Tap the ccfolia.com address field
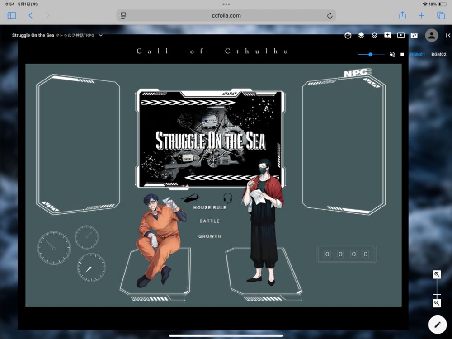Image resolution: width=452 pixels, height=339 pixels. tap(226, 15)
